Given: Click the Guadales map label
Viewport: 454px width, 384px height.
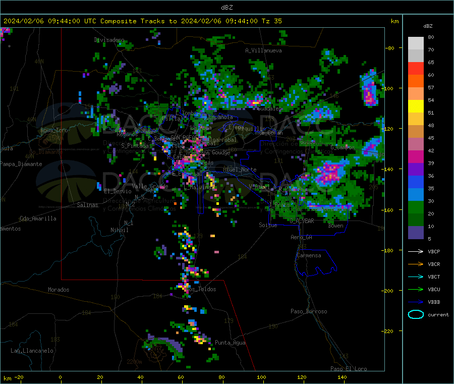Looking at the screenshot, I should 269,108.
